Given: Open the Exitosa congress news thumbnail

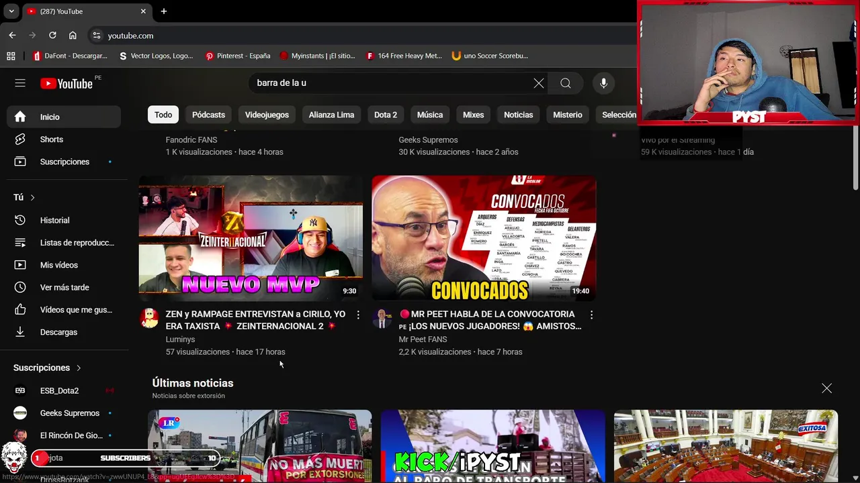Looking at the screenshot, I should point(726,446).
